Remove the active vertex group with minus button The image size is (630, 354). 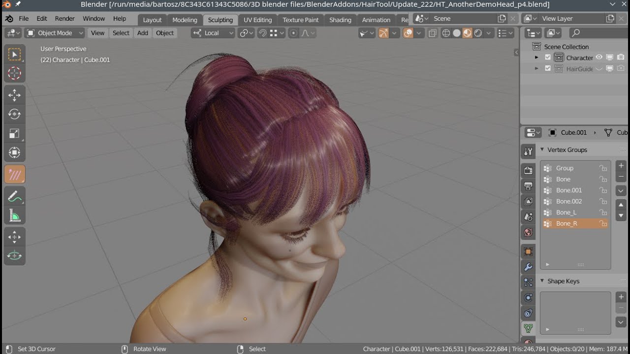tap(621, 176)
